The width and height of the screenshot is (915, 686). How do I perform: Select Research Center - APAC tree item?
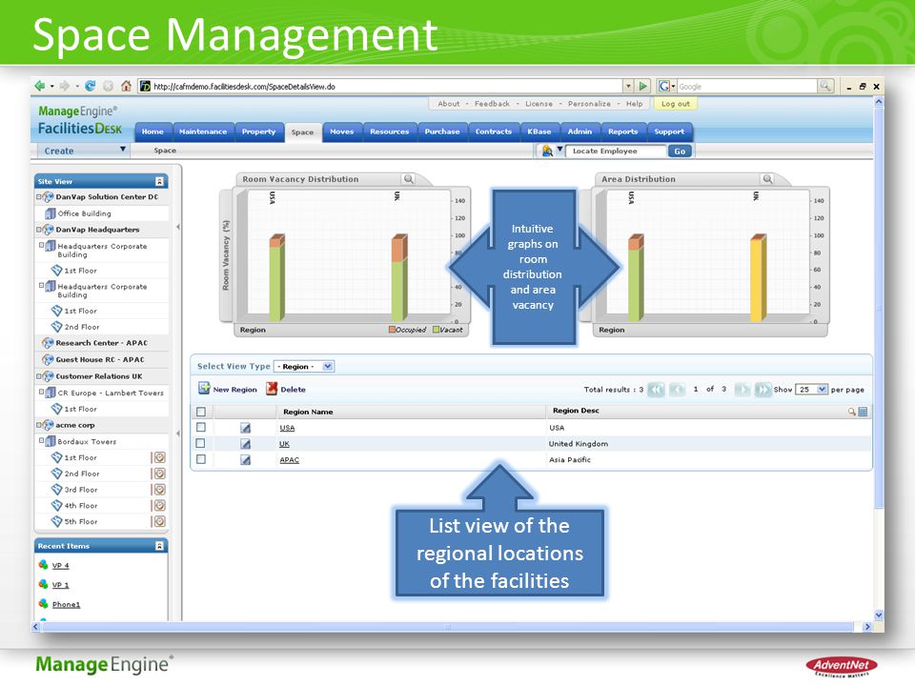pyautogui.click(x=102, y=343)
